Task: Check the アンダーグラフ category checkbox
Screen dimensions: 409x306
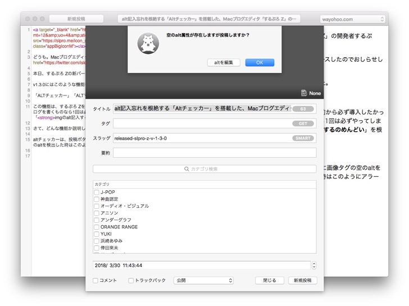Action: pyautogui.click(x=97, y=220)
